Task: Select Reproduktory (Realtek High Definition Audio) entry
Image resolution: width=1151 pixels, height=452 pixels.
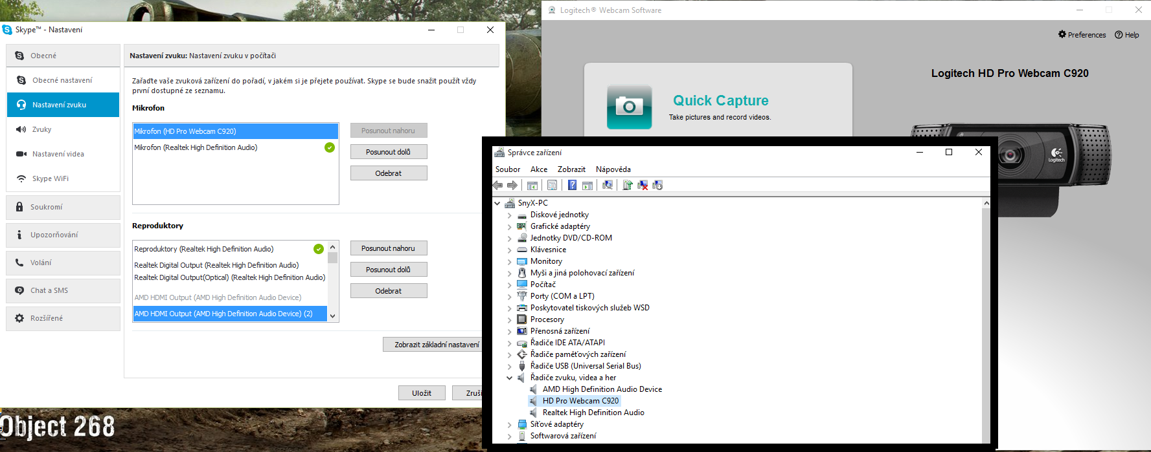Action: pos(229,249)
